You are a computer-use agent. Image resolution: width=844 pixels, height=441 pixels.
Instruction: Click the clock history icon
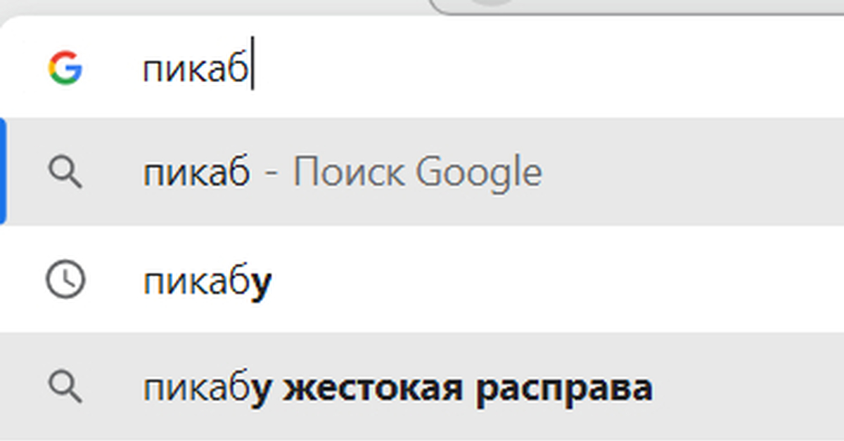coord(65,280)
